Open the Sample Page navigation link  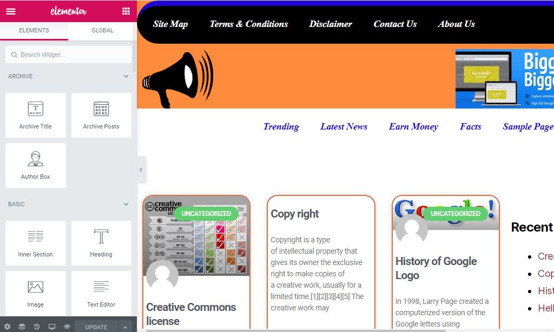point(528,126)
